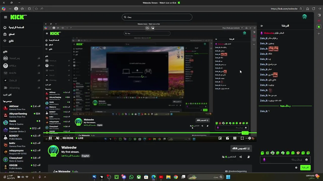Screen dimensions: 323x181
Task: Open chat settings gear icon
Action: click(296, 168)
